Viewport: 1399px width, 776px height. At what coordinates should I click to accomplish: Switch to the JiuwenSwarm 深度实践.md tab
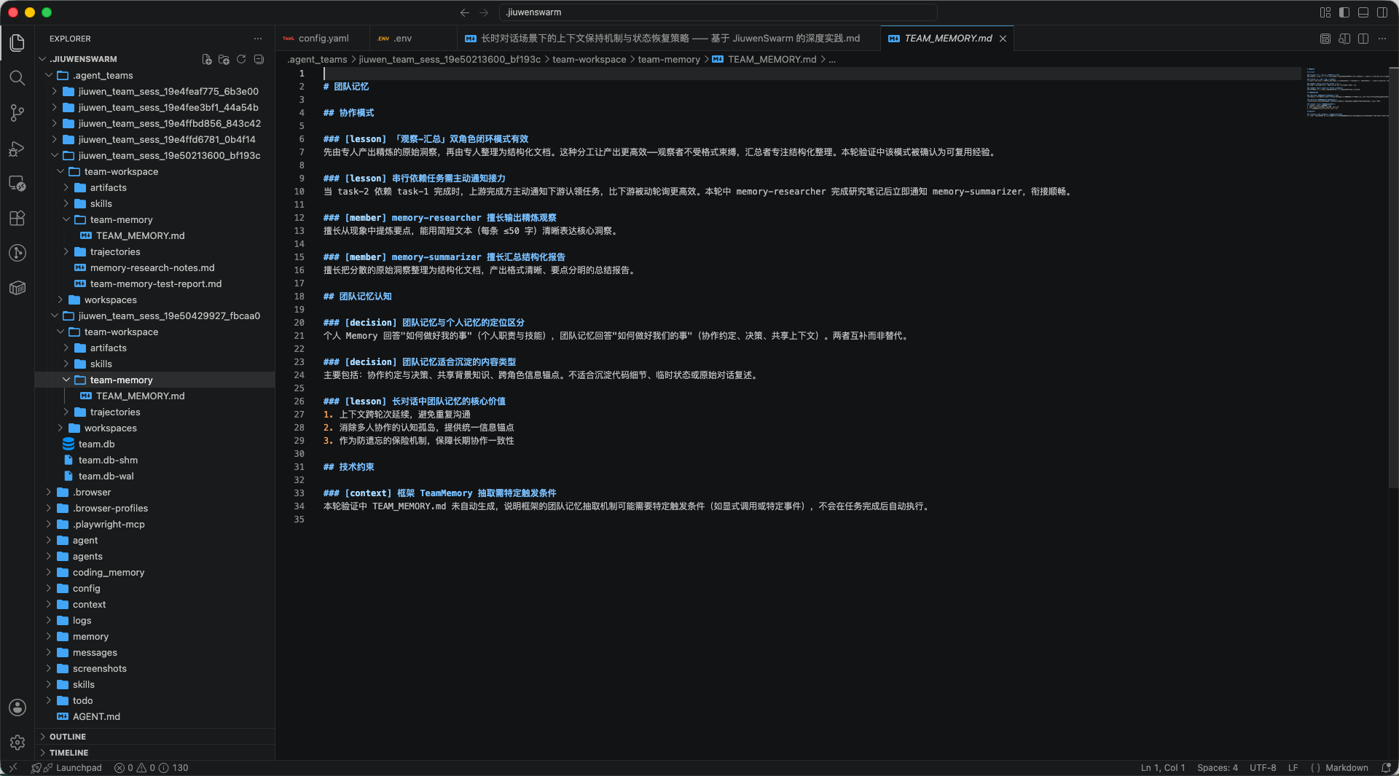tap(668, 39)
